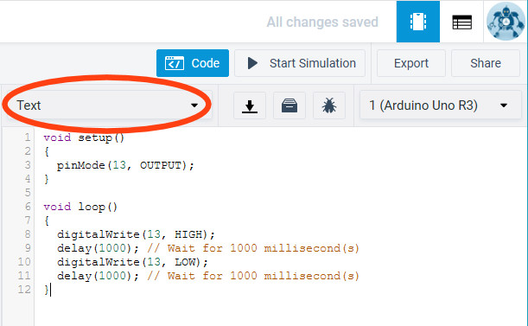
Task: Click the Share button
Action: [x=486, y=63]
